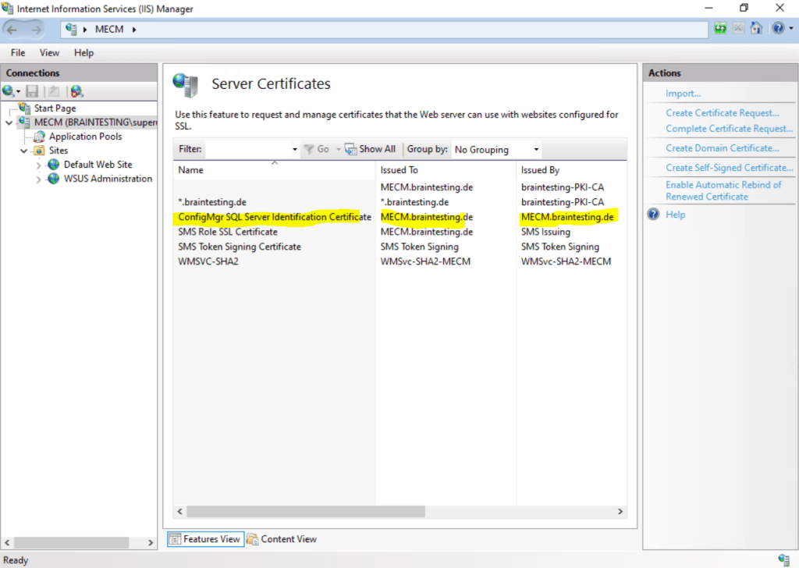Click the MECM breadcrumb in address bar

click(109, 30)
